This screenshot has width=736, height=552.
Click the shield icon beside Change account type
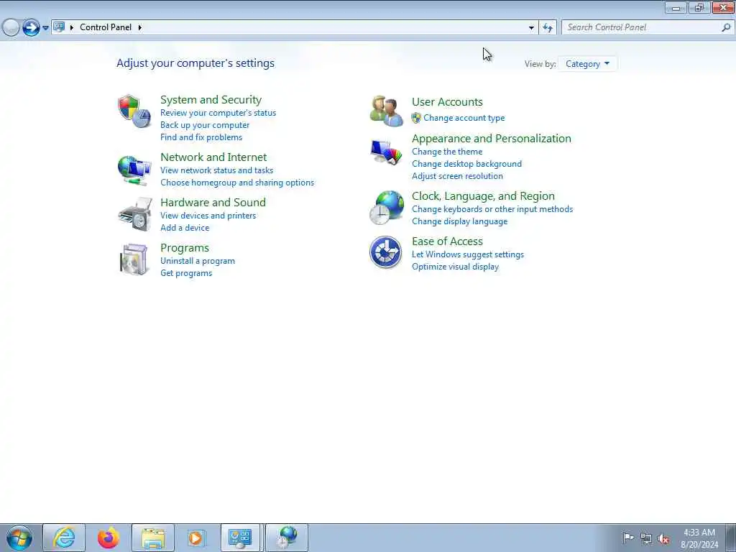416,118
